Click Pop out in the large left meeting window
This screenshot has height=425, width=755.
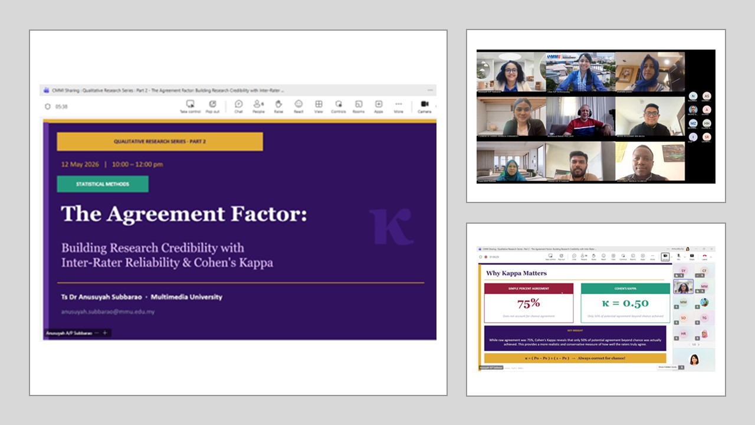point(212,106)
